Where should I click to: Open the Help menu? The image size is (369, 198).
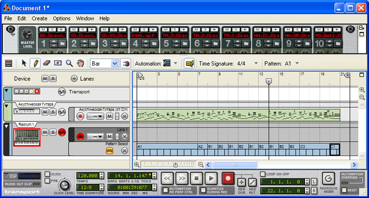104,18
